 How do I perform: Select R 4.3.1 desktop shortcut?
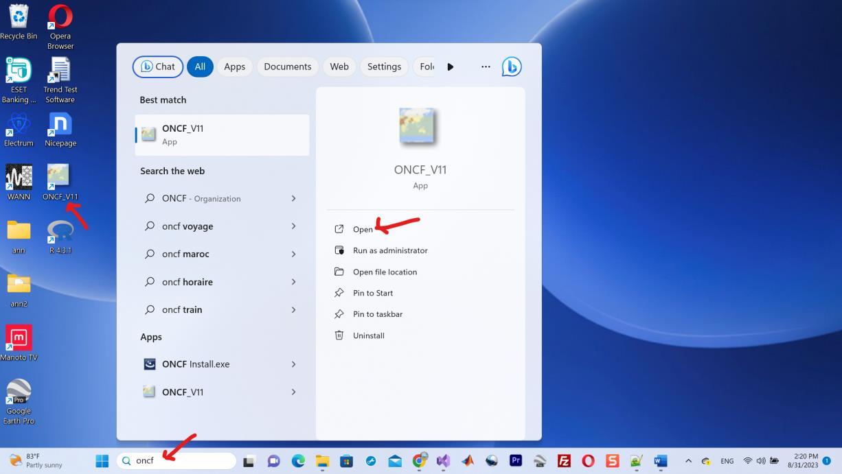coord(60,236)
